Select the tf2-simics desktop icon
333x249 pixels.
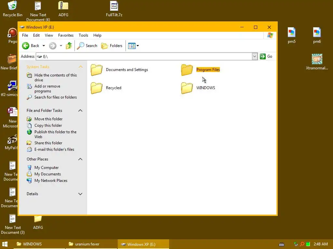(9, 89)
